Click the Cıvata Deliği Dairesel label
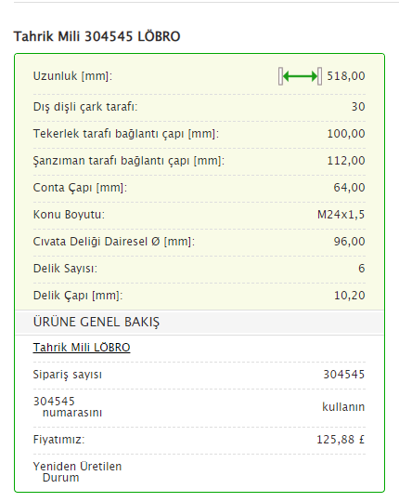Screen dimensions: 399x502 point(114,242)
